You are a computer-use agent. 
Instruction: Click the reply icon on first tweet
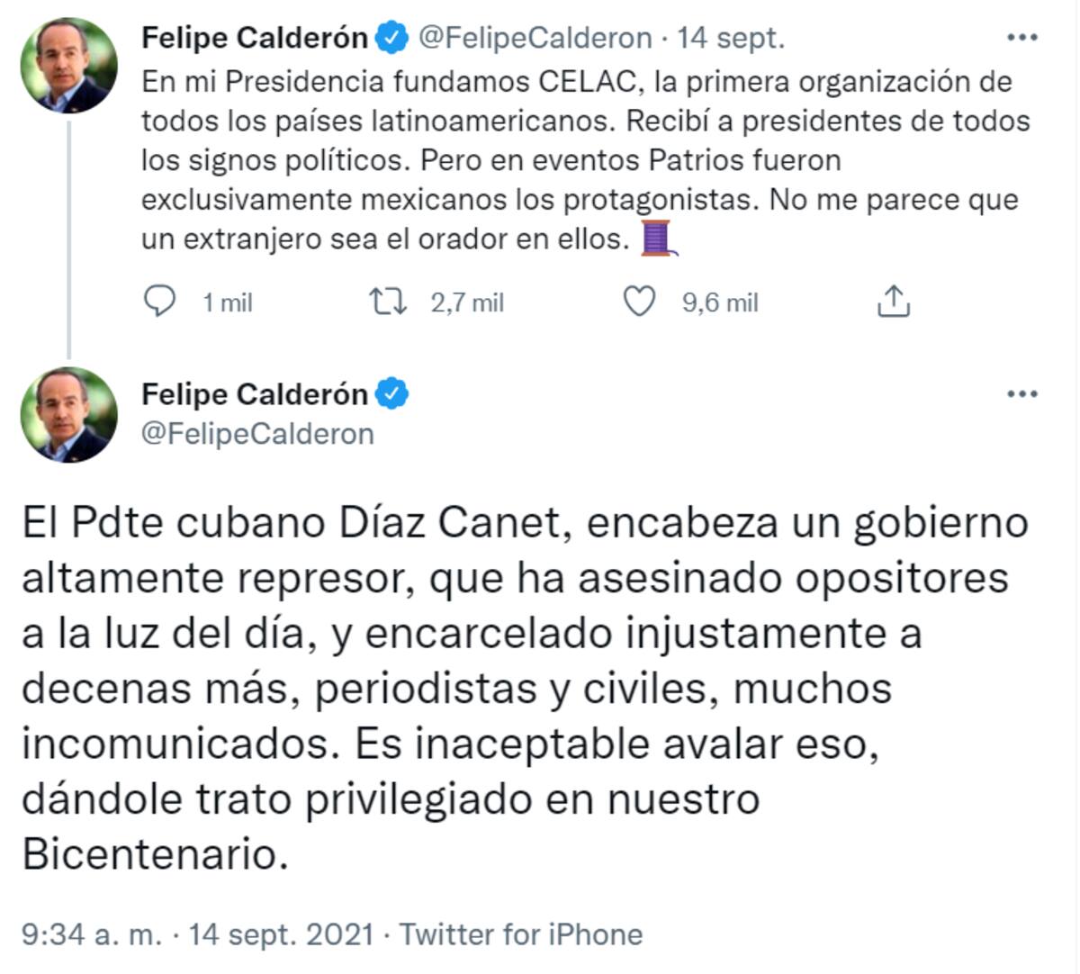click(x=160, y=302)
